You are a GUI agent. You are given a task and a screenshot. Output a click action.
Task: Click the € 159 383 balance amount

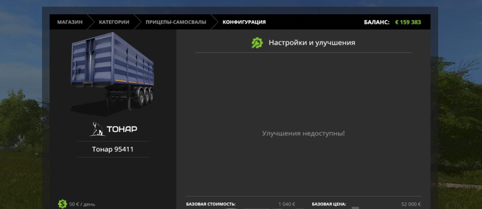click(408, 22)
